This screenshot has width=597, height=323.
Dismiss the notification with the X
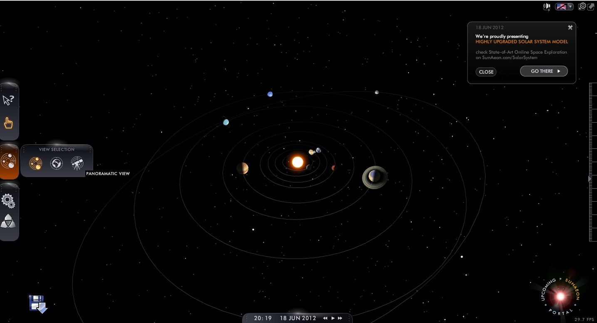click(570, 27)
